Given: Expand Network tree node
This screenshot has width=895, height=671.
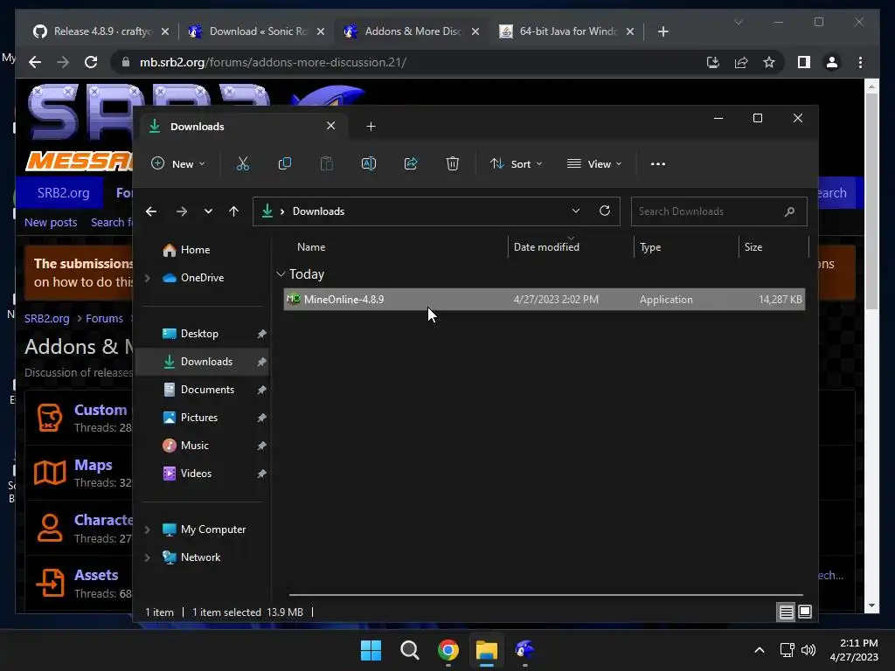Looking at the screenshot, I should click(x=147, y=557).
